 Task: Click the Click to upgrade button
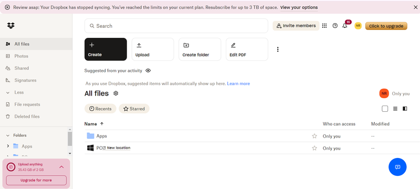coord(386,26)
